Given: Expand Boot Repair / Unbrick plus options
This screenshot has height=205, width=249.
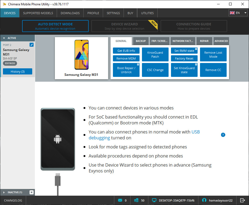Looking at the screenshot, I should 138,64.
